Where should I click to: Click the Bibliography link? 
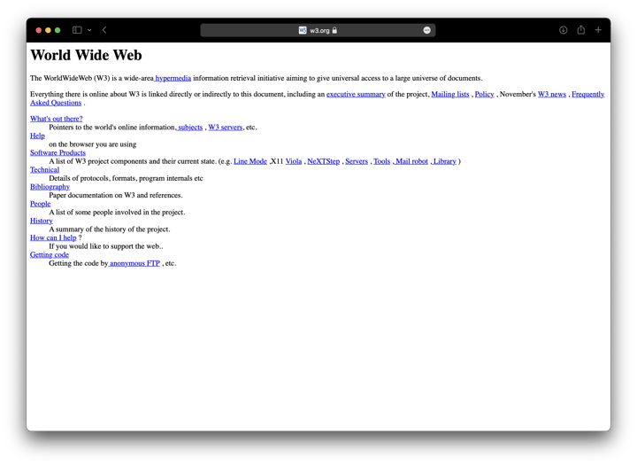pyautogui.click(x=50, y=187)
